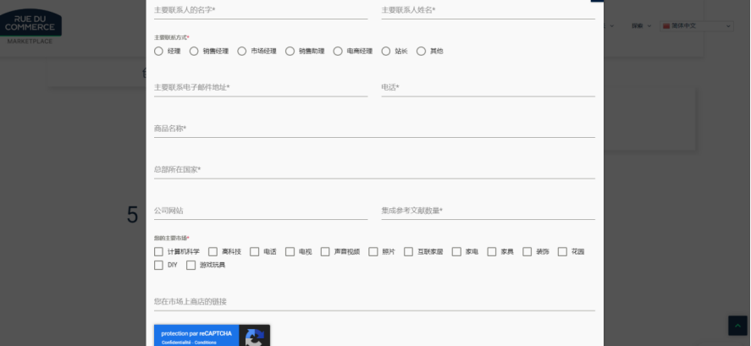The width and height of the screenshot is (751, 346).
Task: Click the 总部所在国家 field
Action: tap(374, 170)
